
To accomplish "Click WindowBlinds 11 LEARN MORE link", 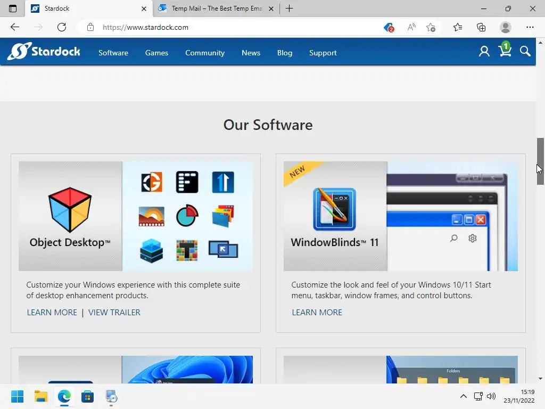I will pyautogui.click(x=317, y=312).
